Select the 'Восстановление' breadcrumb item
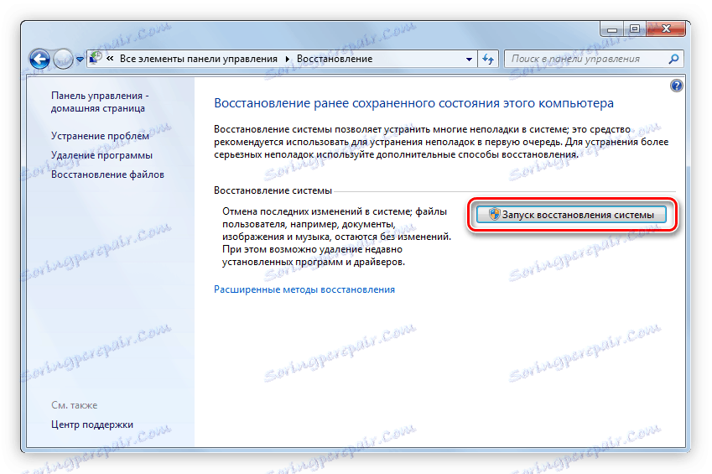 [x=335, y=59]
